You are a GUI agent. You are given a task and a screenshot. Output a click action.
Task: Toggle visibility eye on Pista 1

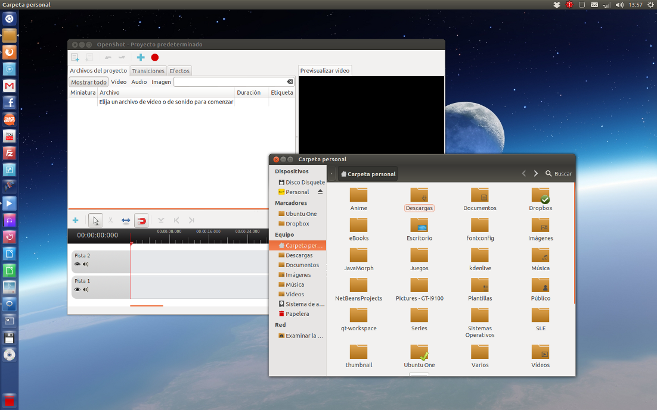click(78, 290)
